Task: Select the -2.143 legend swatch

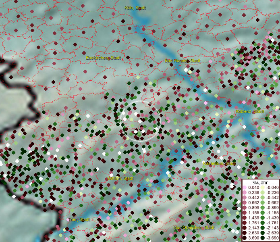Action: coord(263,228)
